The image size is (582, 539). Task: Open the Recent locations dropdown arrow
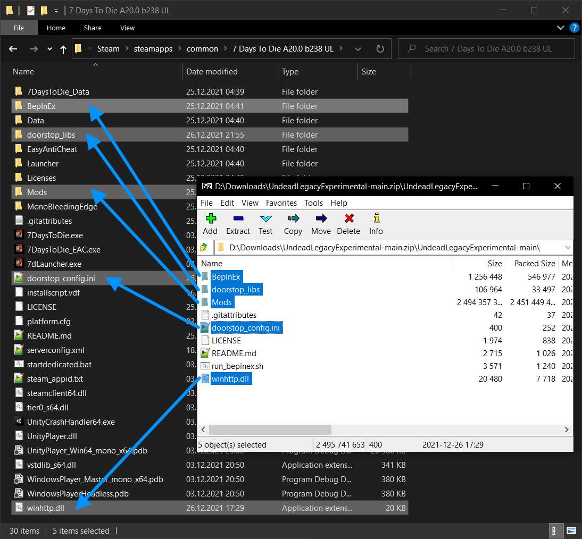pyautogui.click(x=49, y=49)
